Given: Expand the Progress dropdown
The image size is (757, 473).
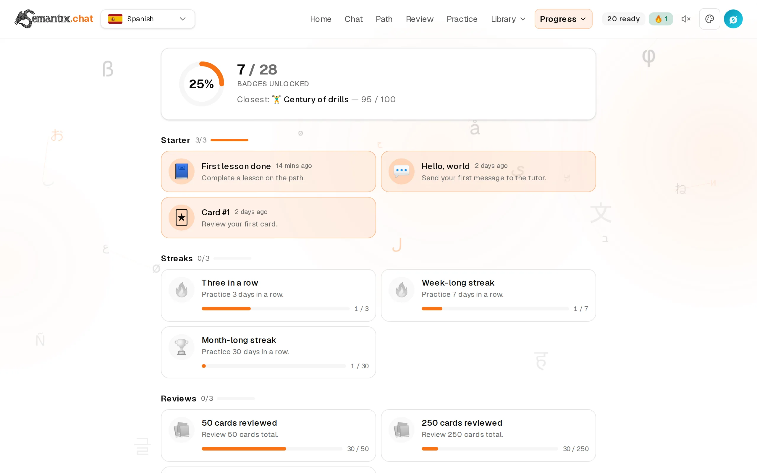Looking at the screenshot, I should point(563,19).
